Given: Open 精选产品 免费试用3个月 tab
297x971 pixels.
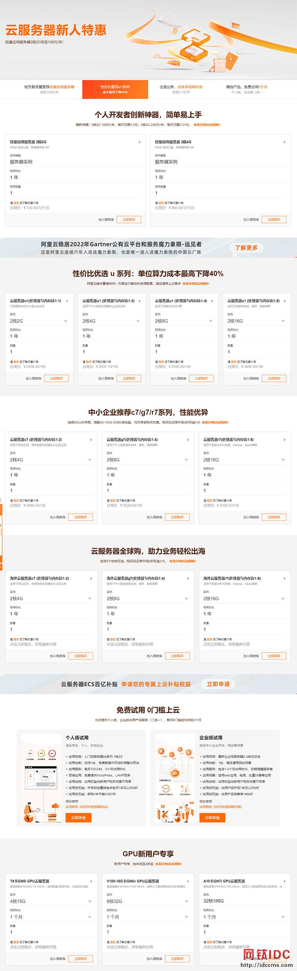Looking at the screenshot, I should coord(247,89).
